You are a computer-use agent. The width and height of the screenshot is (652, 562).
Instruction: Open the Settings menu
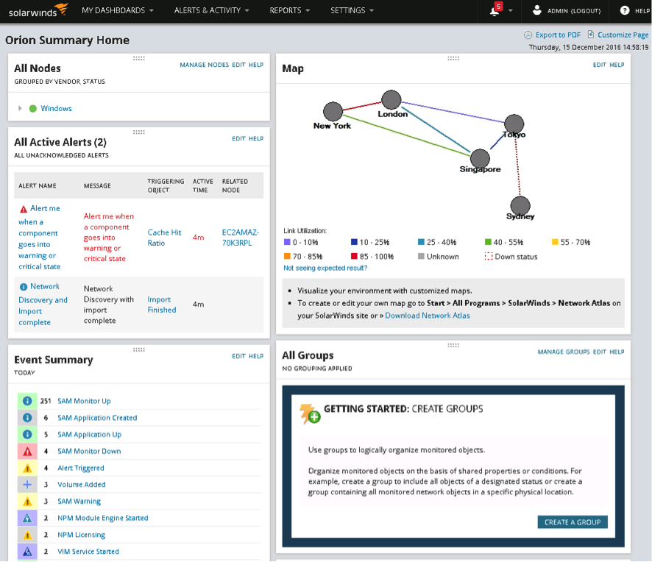click(x=352, y=10)
